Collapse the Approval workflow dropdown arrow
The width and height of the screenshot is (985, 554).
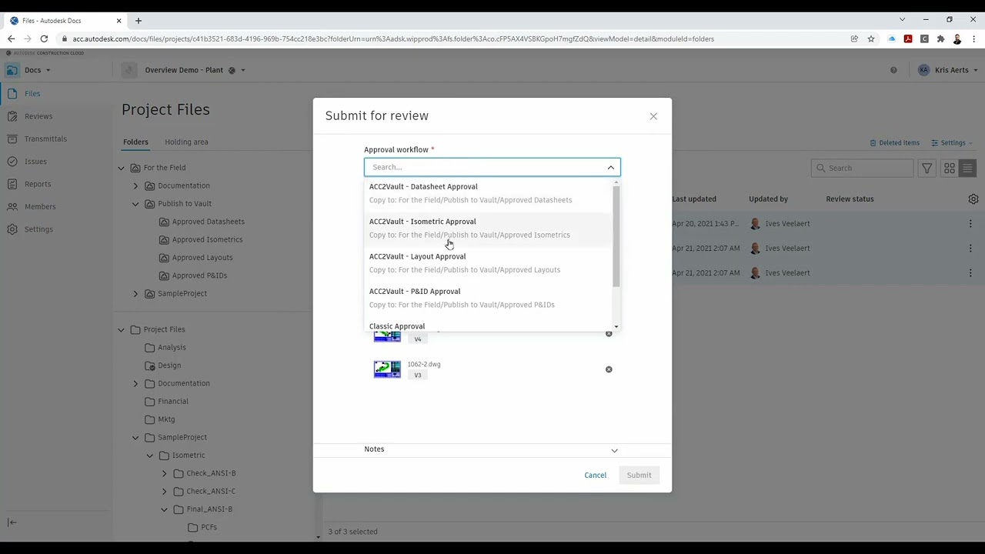pyautogui.click(x=611, y=168)
